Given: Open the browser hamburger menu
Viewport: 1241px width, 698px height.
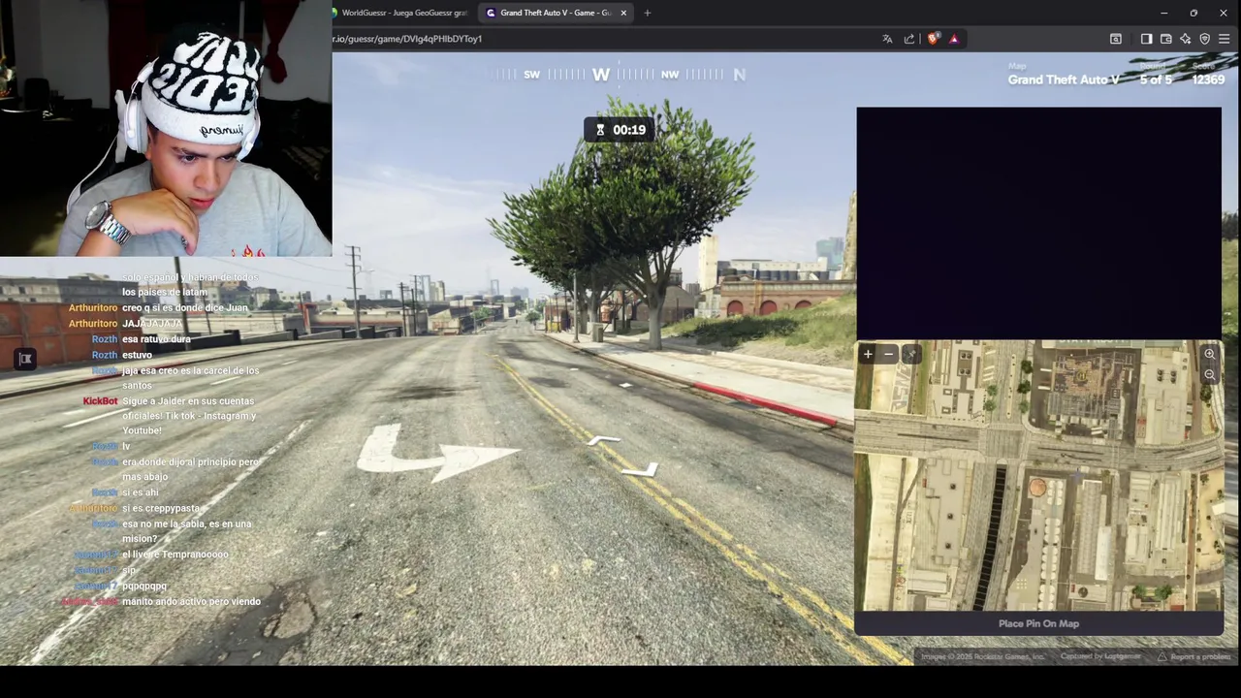Looking at the screenshot, I should (x=1224, y=39).
